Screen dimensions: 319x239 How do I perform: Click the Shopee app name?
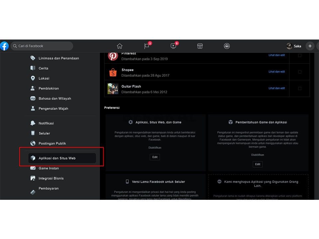click(128, 70)
